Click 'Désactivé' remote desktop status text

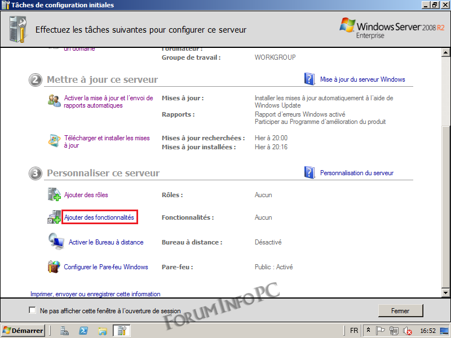coord(268,242)
